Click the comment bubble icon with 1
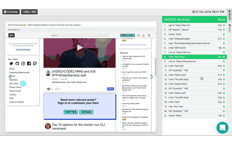The height and width of the screenshot is (144, 232). (x=57, y=89)
